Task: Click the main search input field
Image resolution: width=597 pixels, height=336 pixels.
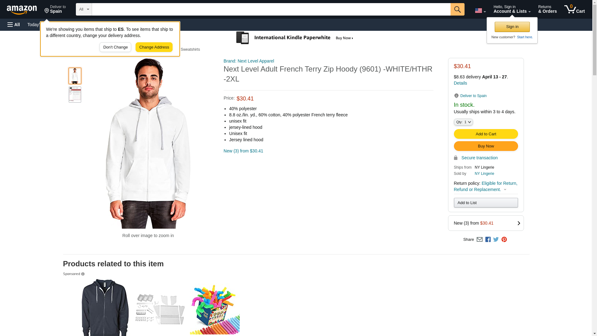Action: click(x=271, y=9)
